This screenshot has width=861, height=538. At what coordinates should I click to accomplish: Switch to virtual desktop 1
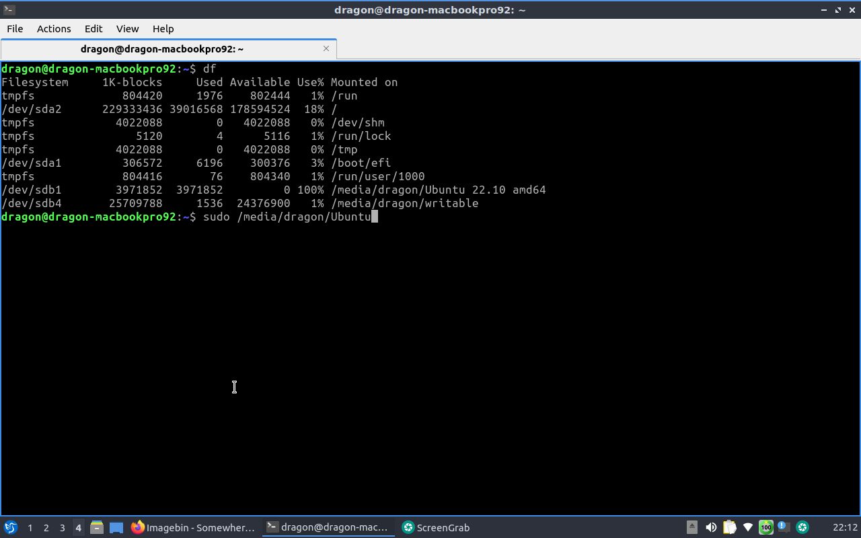(x=30, y=528)
